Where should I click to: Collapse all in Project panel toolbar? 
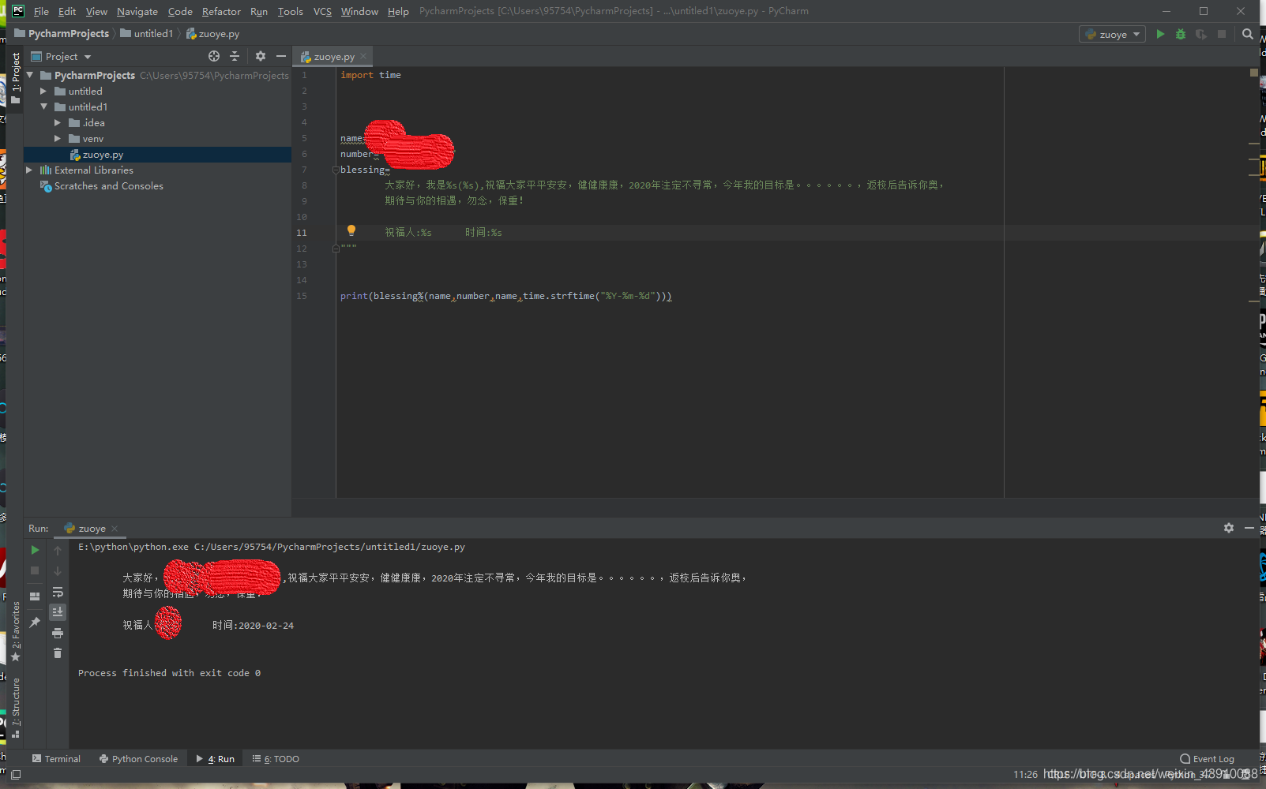[235, 56]
